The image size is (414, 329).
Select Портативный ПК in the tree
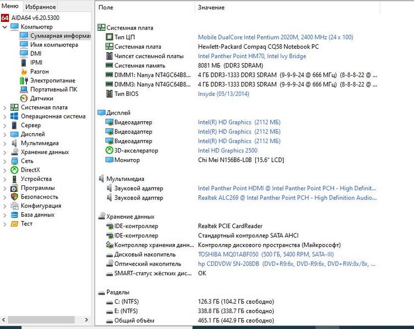53,89
